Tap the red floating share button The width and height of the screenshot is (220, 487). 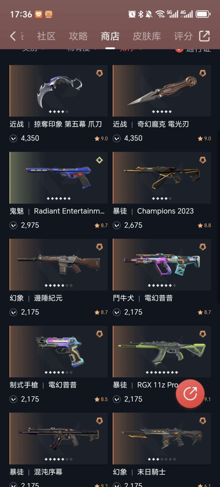pyautogui.click(x=190, y=393)
